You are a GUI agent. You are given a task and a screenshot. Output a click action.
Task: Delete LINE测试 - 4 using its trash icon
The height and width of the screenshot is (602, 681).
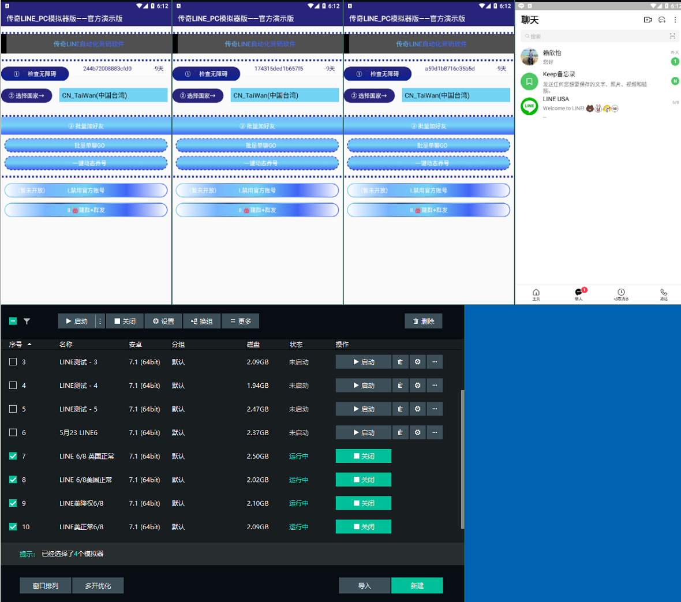coord(401,385)
